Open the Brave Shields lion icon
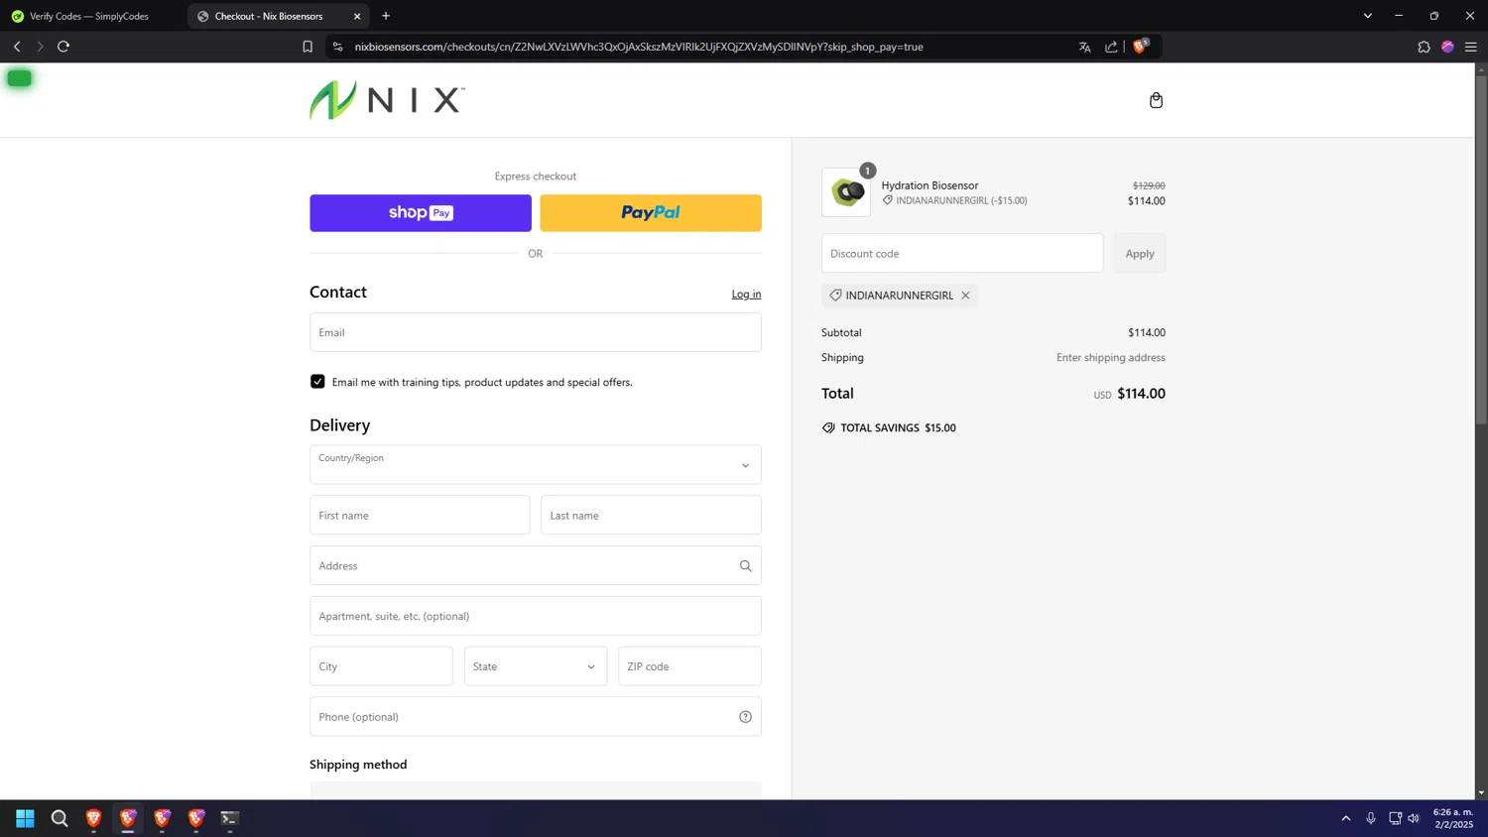The width and height of the screenshot is (1488, 837). pos(1140,47)
